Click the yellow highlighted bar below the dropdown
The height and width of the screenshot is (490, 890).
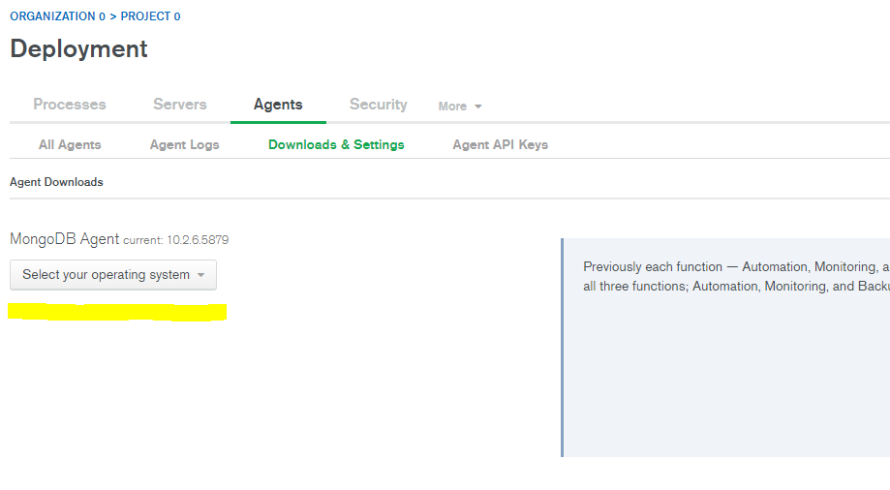[x=116, y=312]
